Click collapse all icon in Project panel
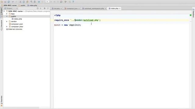Image resolution: width=195 pixels, height=109 pixels. click(41, 8)
